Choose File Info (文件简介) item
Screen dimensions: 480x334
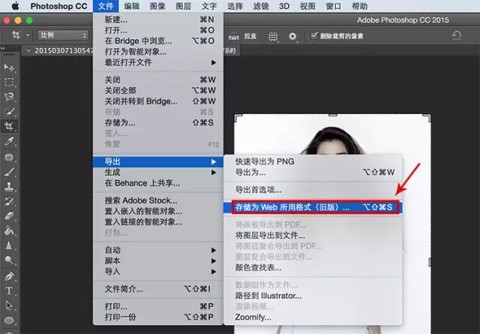click(158, 289)
